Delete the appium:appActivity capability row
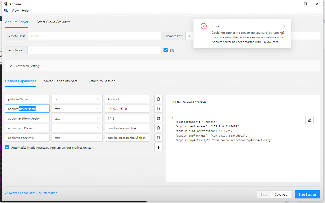This screenshot has height=203, width=325. tap(158, 138)
